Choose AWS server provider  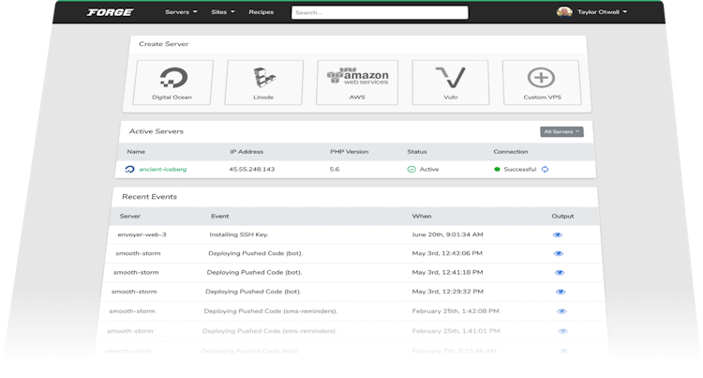(x=357, y=83)
